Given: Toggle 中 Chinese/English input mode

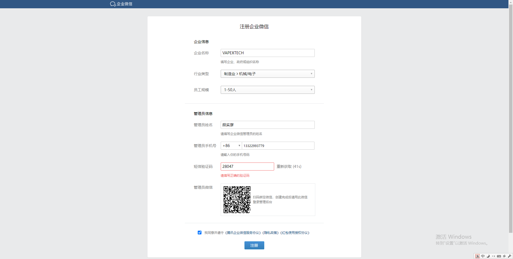Looking at the screenshot, I should [x=483, y=256].
